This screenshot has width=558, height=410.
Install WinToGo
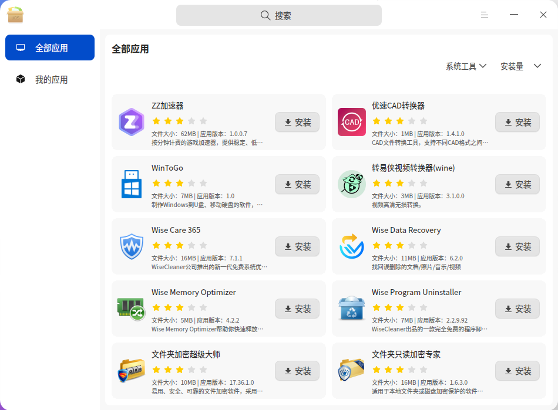[x=297, y=184]
